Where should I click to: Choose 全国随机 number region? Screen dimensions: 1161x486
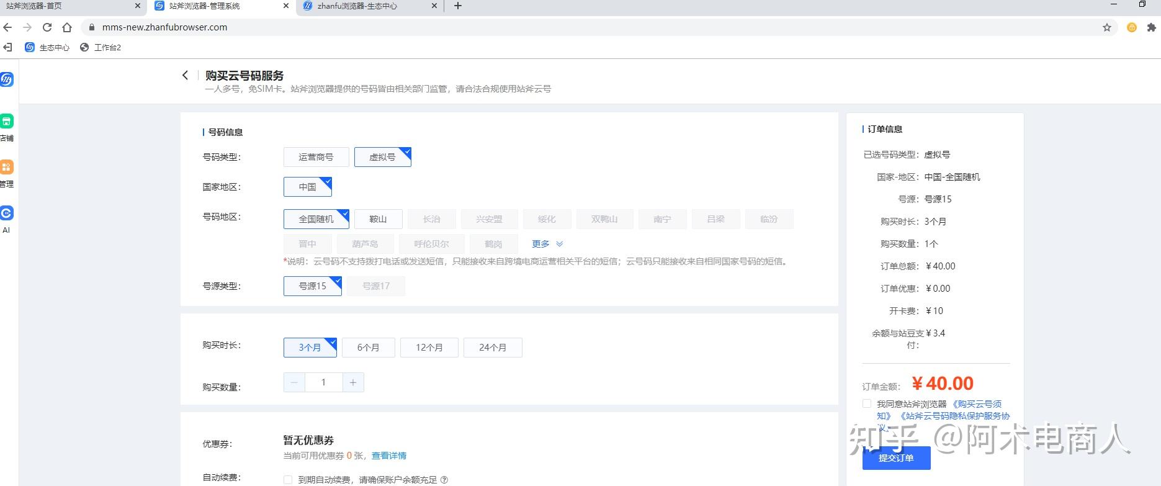click(316, 219)
